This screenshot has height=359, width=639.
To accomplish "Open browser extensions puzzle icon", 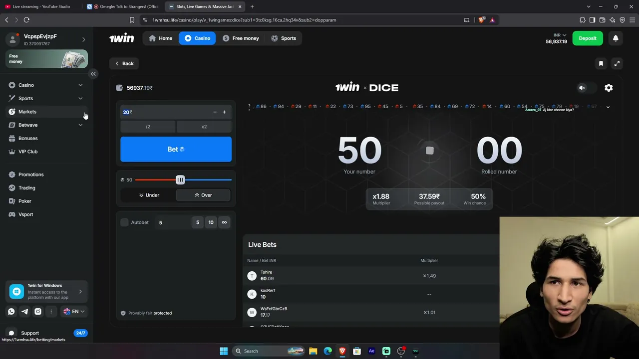I will pos(583,20).
